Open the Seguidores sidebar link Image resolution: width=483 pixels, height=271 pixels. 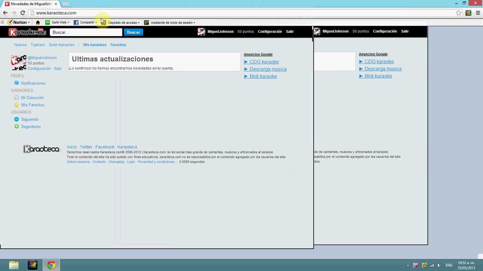[x=31, y=127]
